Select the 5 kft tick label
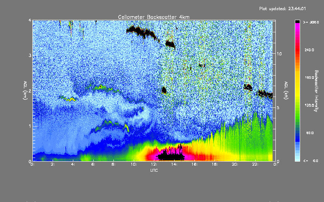Screen dimensions: 324x202 point(278,107)
